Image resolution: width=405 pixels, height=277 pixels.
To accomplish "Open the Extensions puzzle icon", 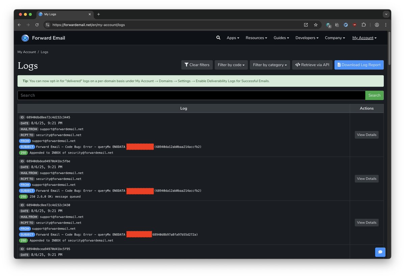I will 364,25.
